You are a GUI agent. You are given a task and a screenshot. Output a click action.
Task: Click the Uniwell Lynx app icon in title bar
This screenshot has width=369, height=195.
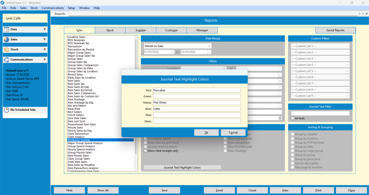(2, 3)
